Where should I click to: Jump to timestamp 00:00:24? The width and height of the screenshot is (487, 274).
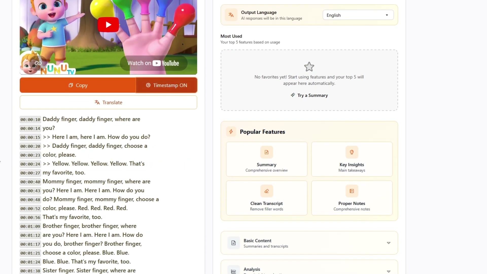tap(30, 164)
